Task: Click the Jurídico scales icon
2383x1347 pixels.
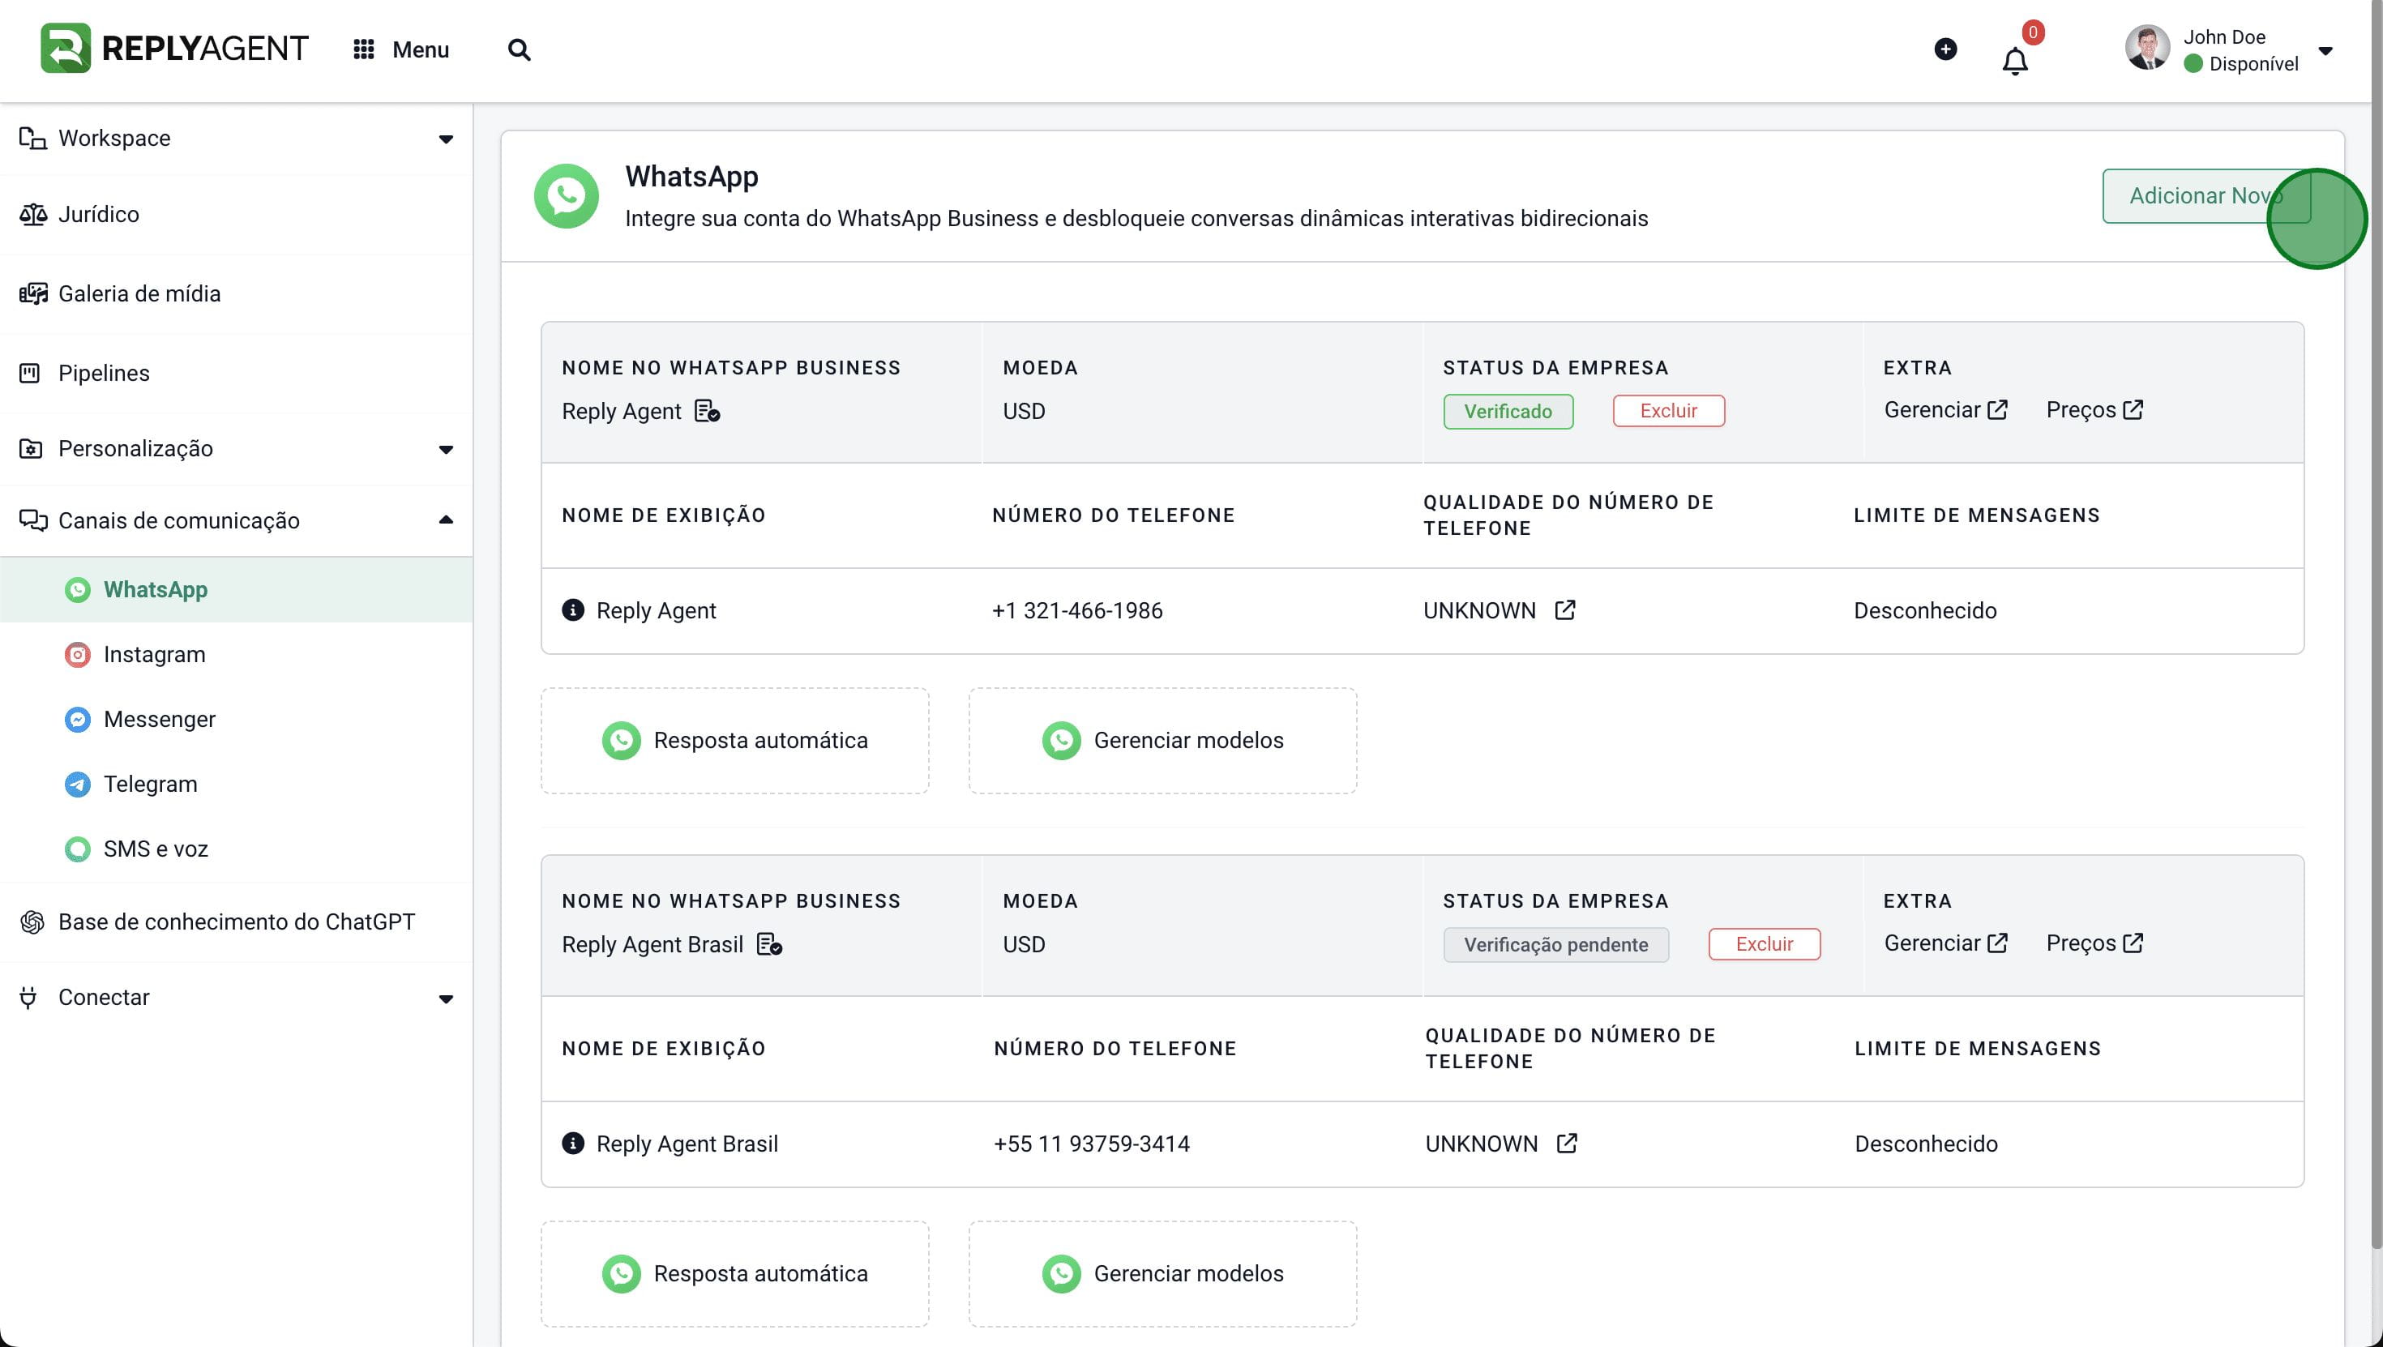Action: click(33, 214)
